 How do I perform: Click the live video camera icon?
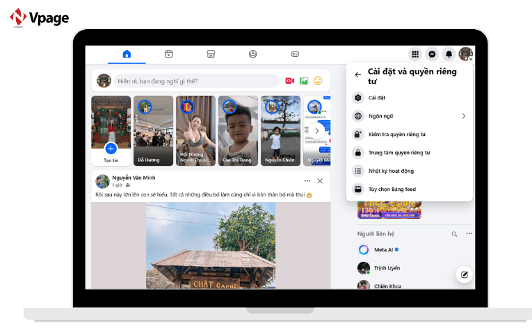tap(289, 81)
